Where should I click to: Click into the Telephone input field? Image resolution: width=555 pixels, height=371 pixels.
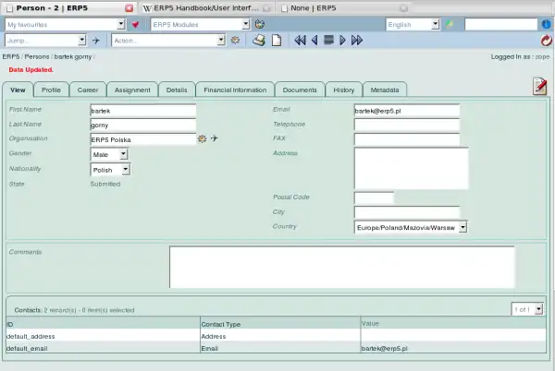pyautogui.click(x=406, y=125)
